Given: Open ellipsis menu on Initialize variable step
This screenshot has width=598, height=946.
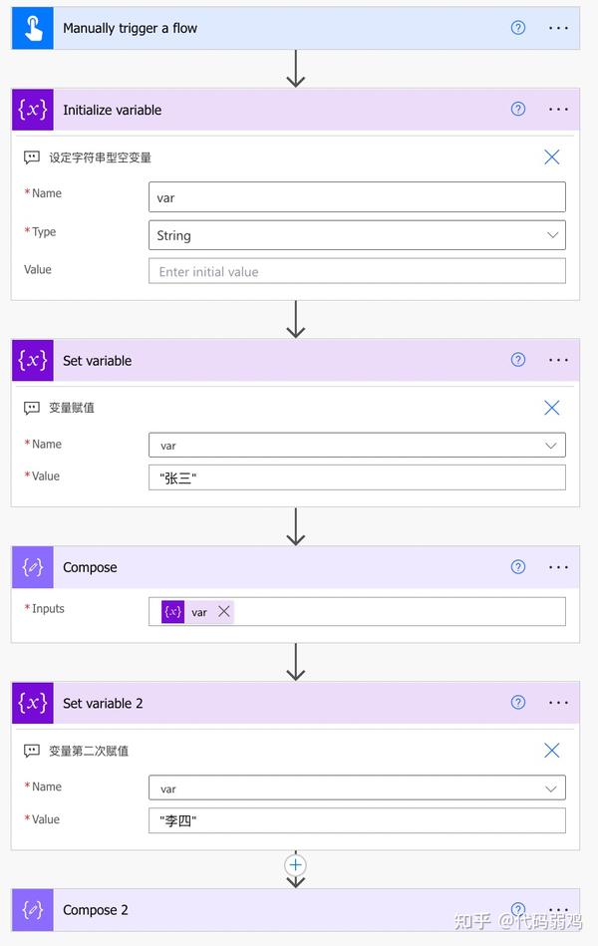Looking at the screenshot, I should (x=558, y=110).
